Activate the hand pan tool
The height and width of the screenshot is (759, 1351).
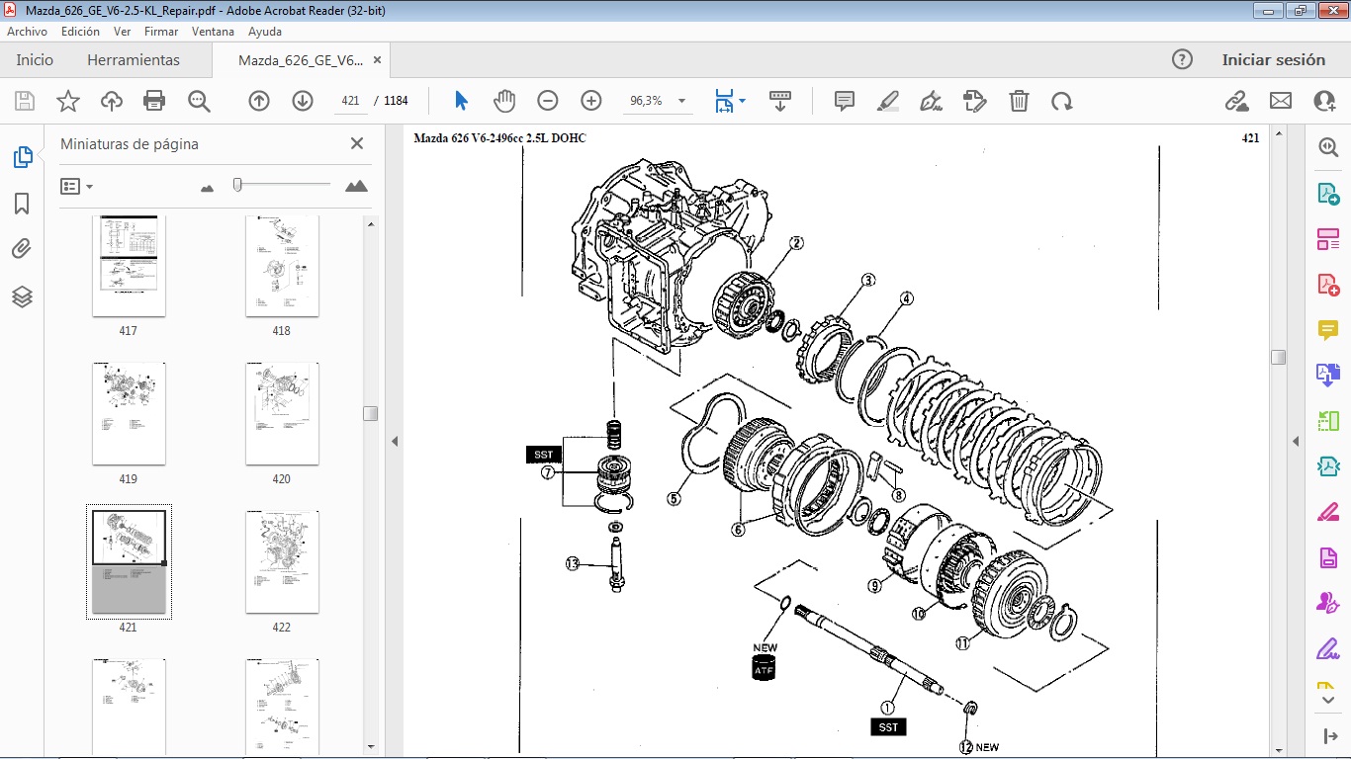click(504, 101)
